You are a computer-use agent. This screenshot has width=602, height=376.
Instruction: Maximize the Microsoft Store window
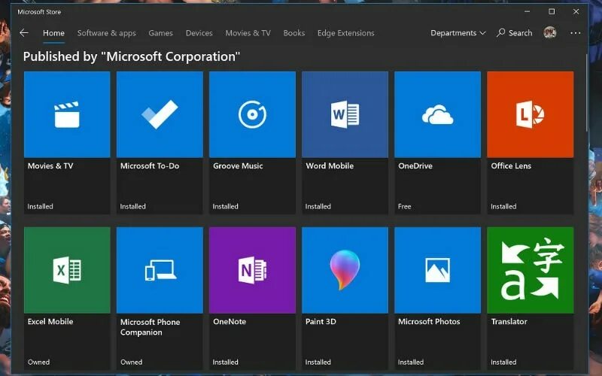tap(552, 11)
